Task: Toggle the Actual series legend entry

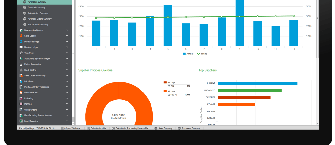Action: (188, 54)
